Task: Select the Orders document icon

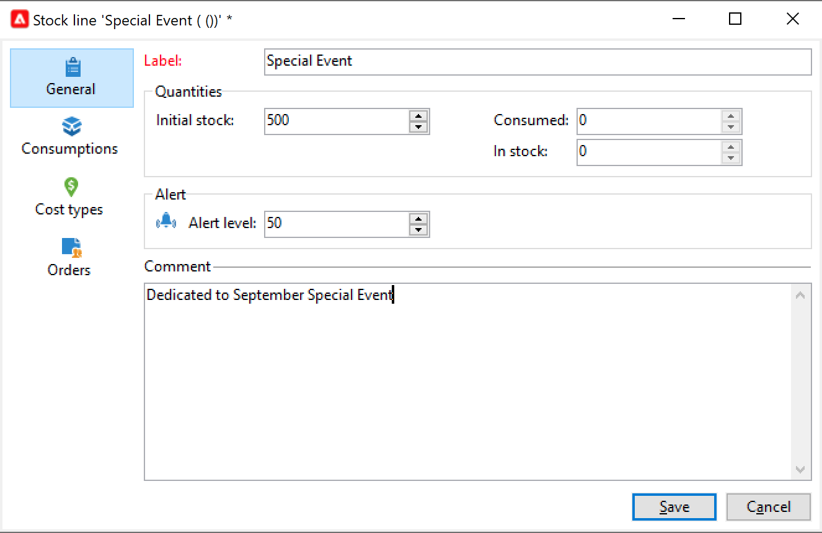Action: coord(71,247)
